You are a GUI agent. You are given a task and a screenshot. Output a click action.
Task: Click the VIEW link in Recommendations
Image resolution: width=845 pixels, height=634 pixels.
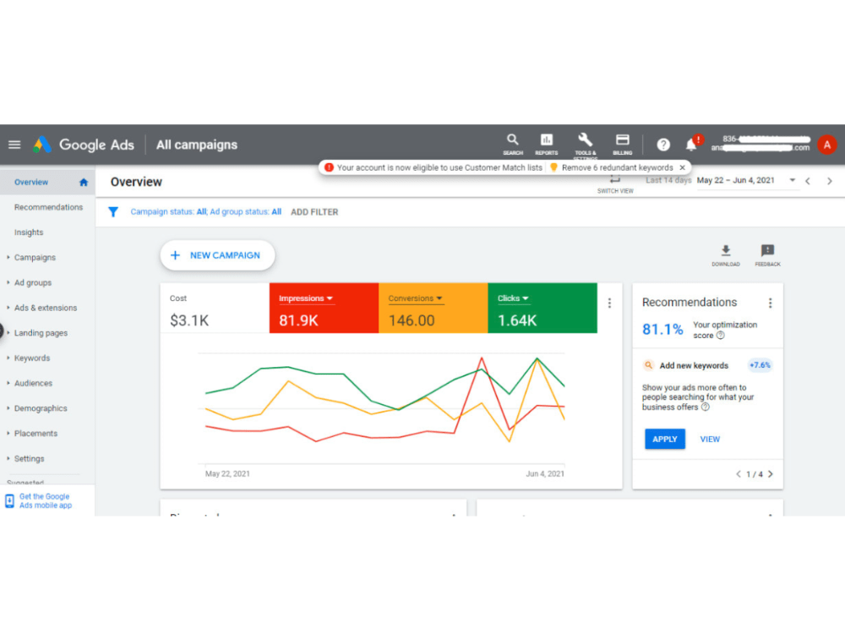(x=710, y=440)
